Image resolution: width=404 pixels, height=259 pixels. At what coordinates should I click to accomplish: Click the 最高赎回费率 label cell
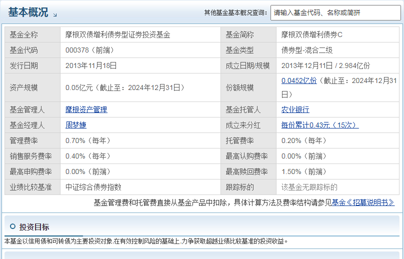(x=248, y=171)
